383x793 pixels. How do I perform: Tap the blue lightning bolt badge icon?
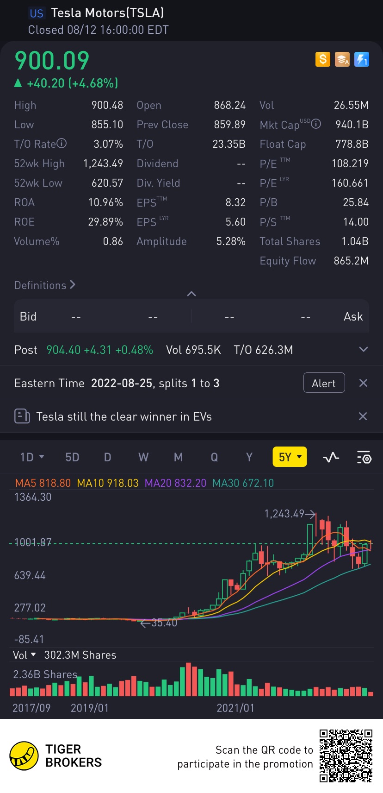[362, 59]
